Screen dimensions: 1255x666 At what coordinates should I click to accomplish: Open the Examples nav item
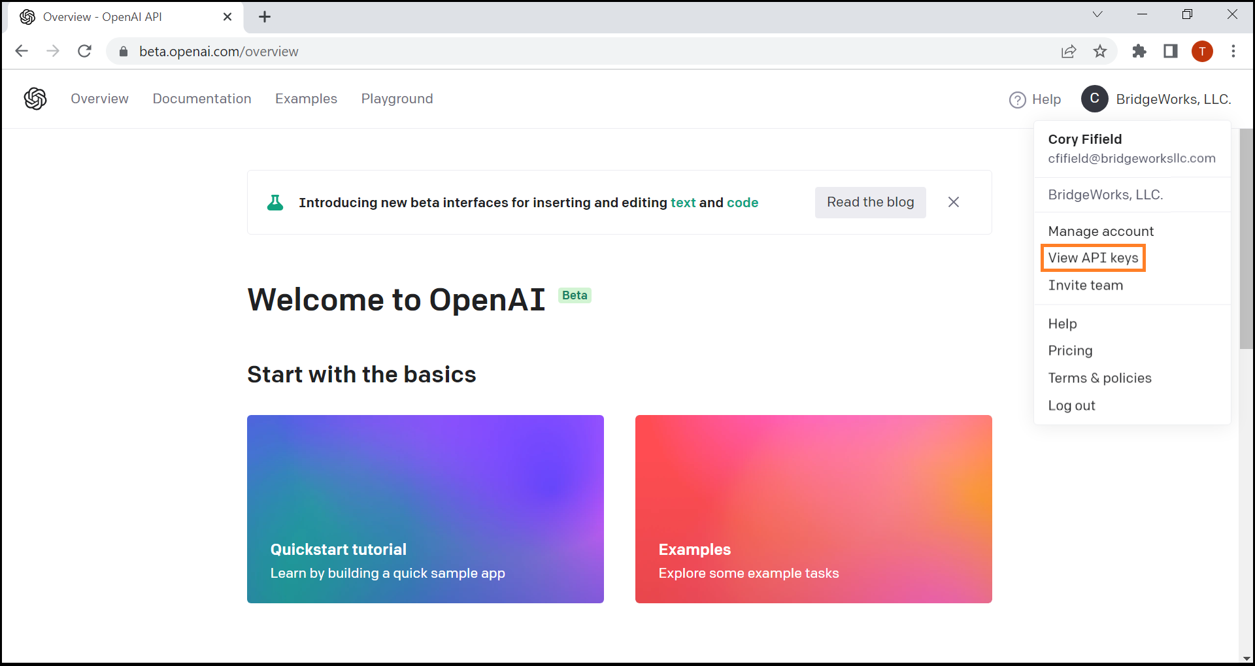point(306,99)
